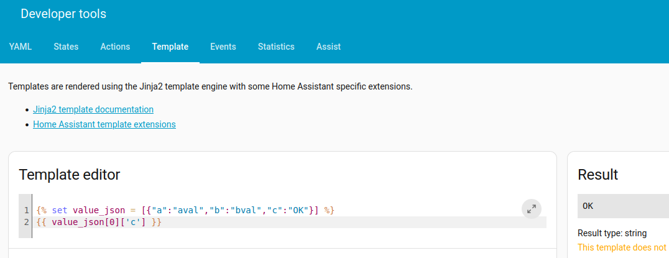Click the Result panel heading
Screen dimensions: 669x258
598,175
